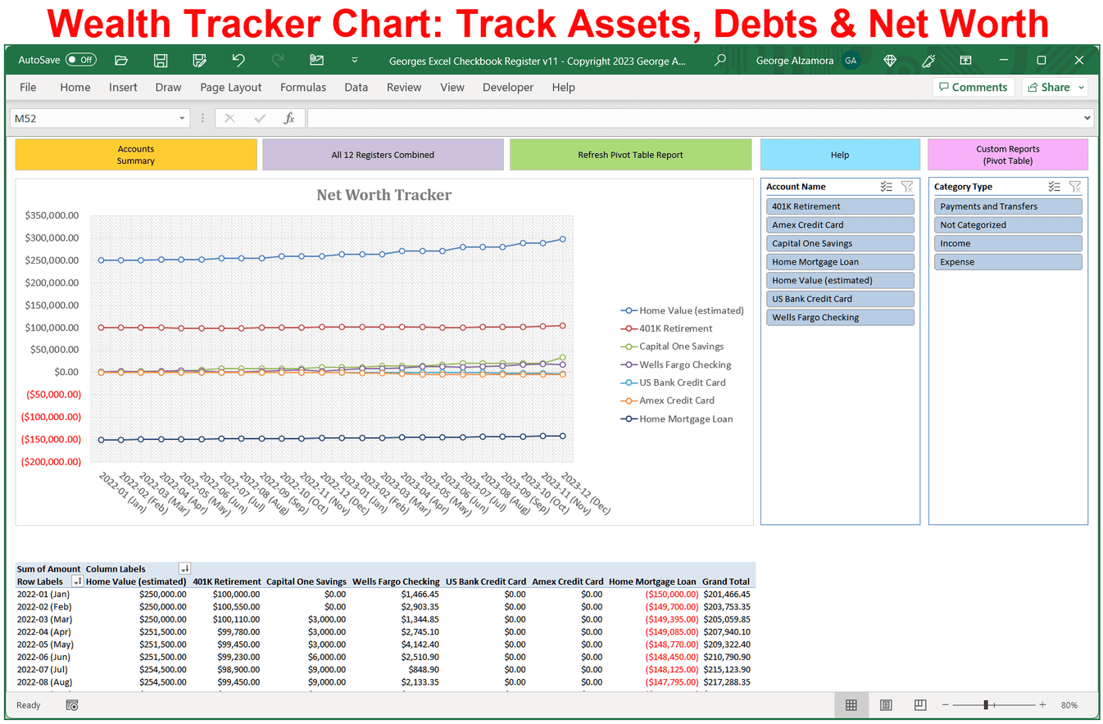Switch to the Formulas ribbon tab
Image resolution: width=1103 pixels, height=724 pixels.
click(x=302, y=87)
